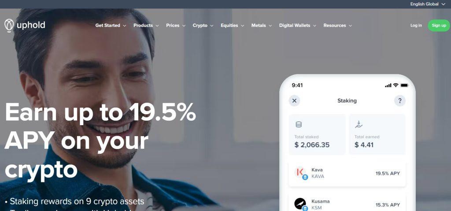This screenshot has width=451, height=211.
Task: Click the Wi-Fi icon in phone status bar
Action: pyautogui.click(x=396, y=85)
